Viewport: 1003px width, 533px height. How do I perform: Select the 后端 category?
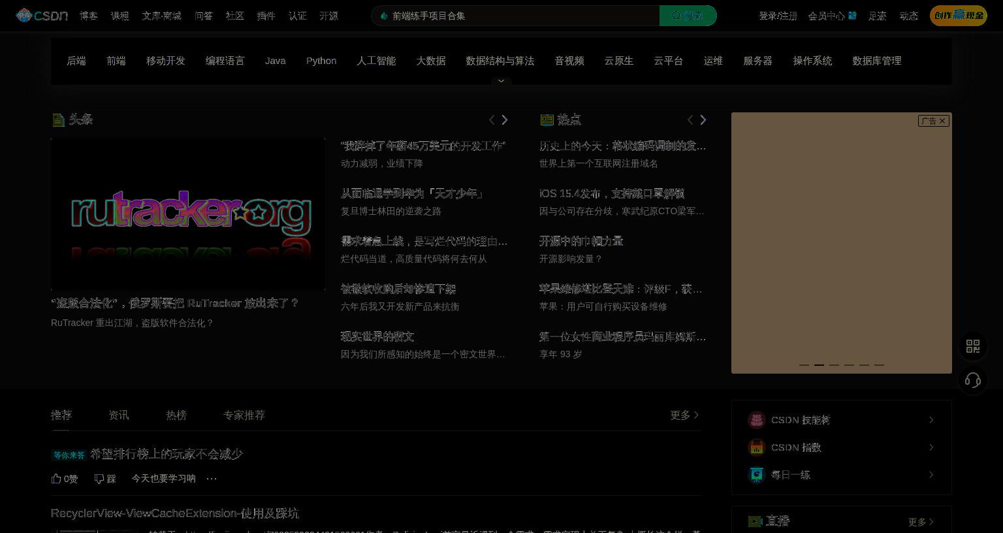point(76,61)
